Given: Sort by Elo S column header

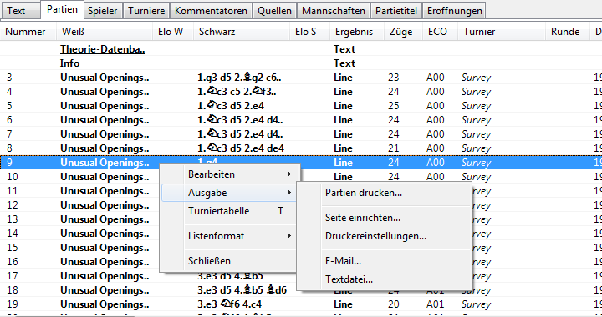Looking at the screenshot, I should pos(309,32).
